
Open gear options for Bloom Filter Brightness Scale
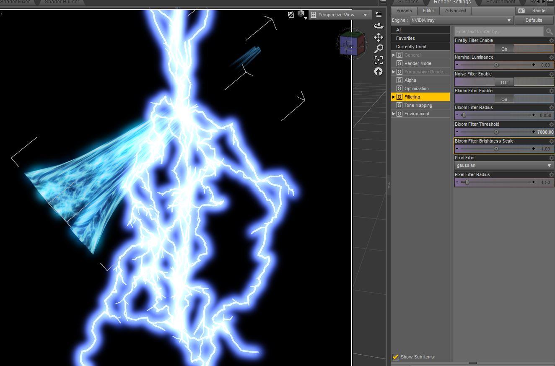(x=551, y=141)
